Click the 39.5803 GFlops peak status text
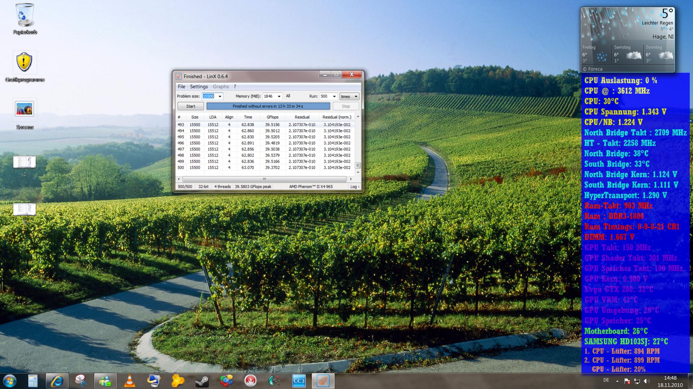This screenshot has height=389, width=693. (x=253, y=186)
